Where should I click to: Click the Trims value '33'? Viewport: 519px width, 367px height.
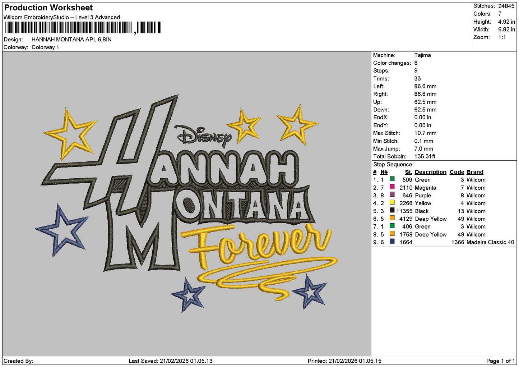click(x=418, y=79)
